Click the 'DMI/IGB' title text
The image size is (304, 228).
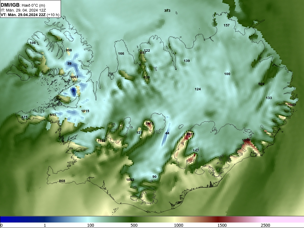point(10,5)
